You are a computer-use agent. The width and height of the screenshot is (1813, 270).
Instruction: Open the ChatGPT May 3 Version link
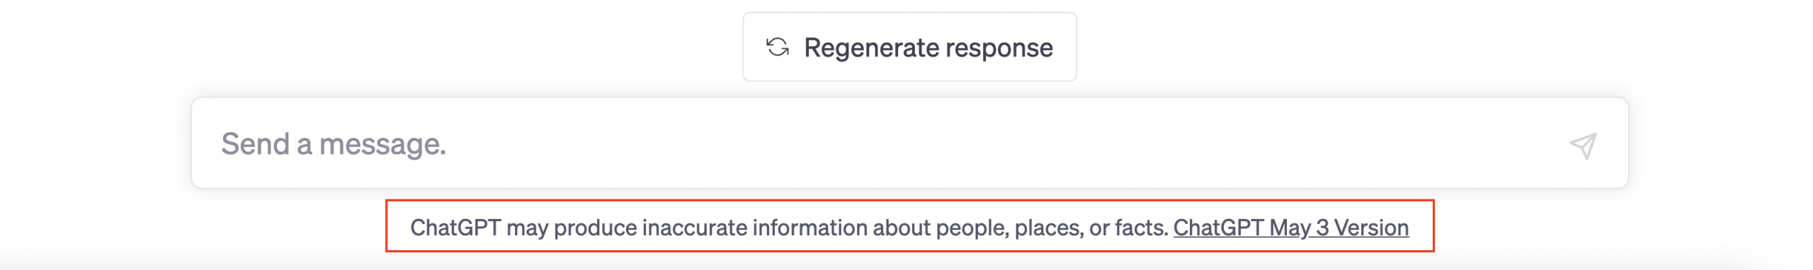pyautogui.click(x=1290, y=228)
